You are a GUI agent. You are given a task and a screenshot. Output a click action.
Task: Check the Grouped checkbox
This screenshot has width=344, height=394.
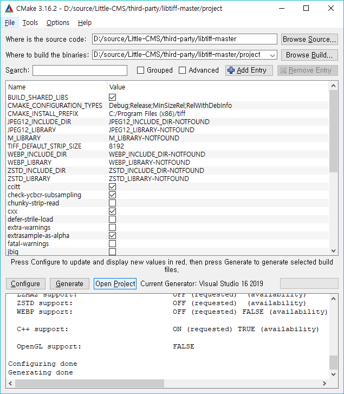[141, 70]
